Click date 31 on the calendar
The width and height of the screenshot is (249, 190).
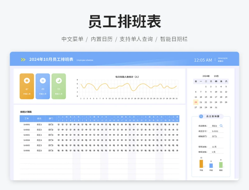pyautogui.click(x=216, y=107)
